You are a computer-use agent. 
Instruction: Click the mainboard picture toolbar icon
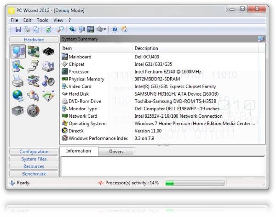[91, 29]
